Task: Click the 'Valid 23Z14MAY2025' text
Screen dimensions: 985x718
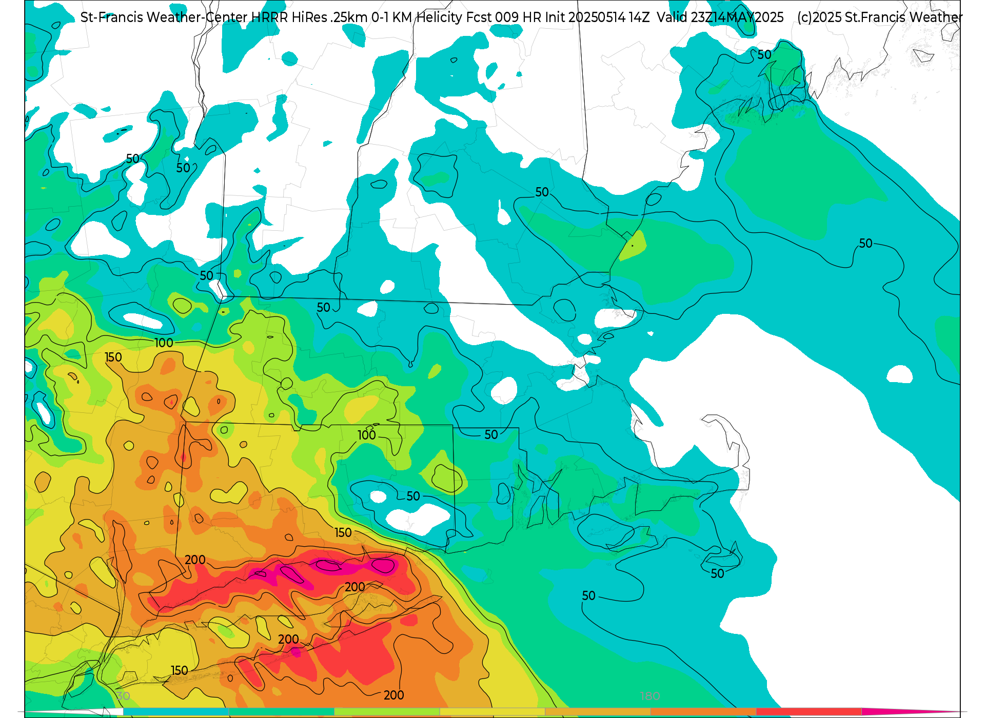Action: tap(720, 17)
